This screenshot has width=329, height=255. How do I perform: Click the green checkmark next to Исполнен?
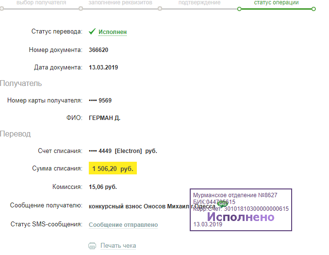pyautogui.click(x=92, y=32)
